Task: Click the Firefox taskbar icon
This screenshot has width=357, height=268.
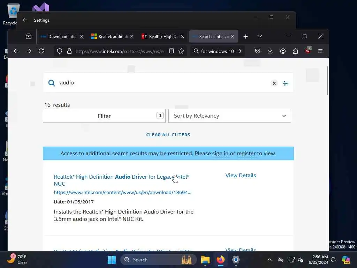Action: (220, 260)
